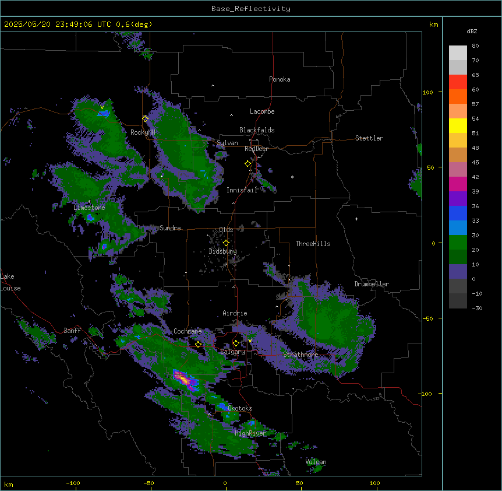The width and height of the screenshot is (502, 491).
Task: Click the Stettler city label
Action: [369, 138]
